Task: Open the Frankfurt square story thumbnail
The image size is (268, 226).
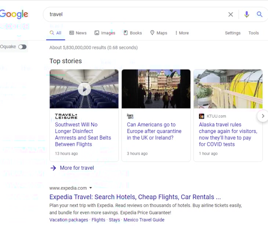Action: (156, 89)
